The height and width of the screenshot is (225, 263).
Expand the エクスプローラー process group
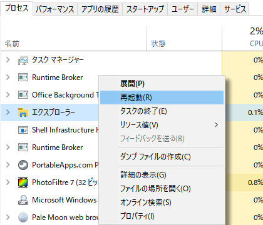[8, 112]
